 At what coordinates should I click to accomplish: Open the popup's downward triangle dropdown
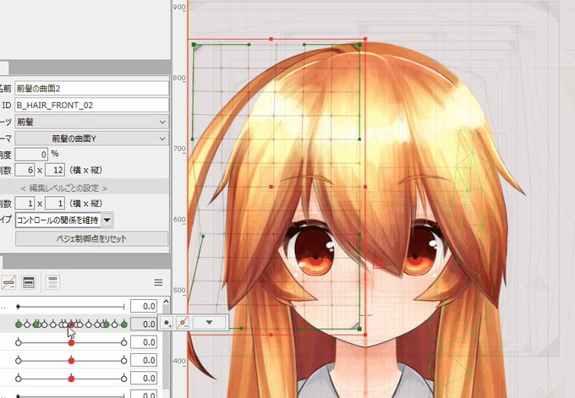pos(209,323)
